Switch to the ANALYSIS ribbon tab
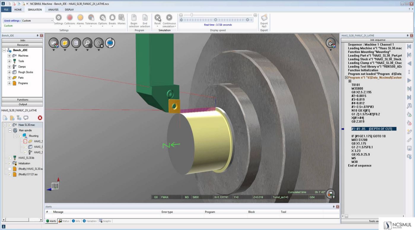Viewport: 415px width, 230px height. pos(53,9)
